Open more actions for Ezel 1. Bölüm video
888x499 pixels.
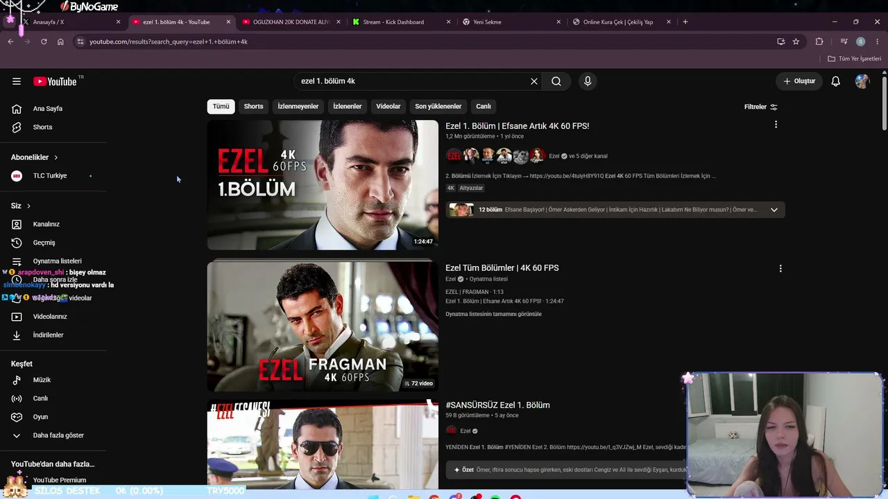[776, 125]
